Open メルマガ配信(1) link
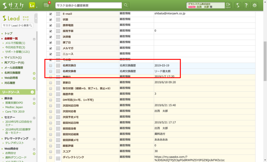Image resolution: width=267 pixels, height=162 pixels. (15, 43)
